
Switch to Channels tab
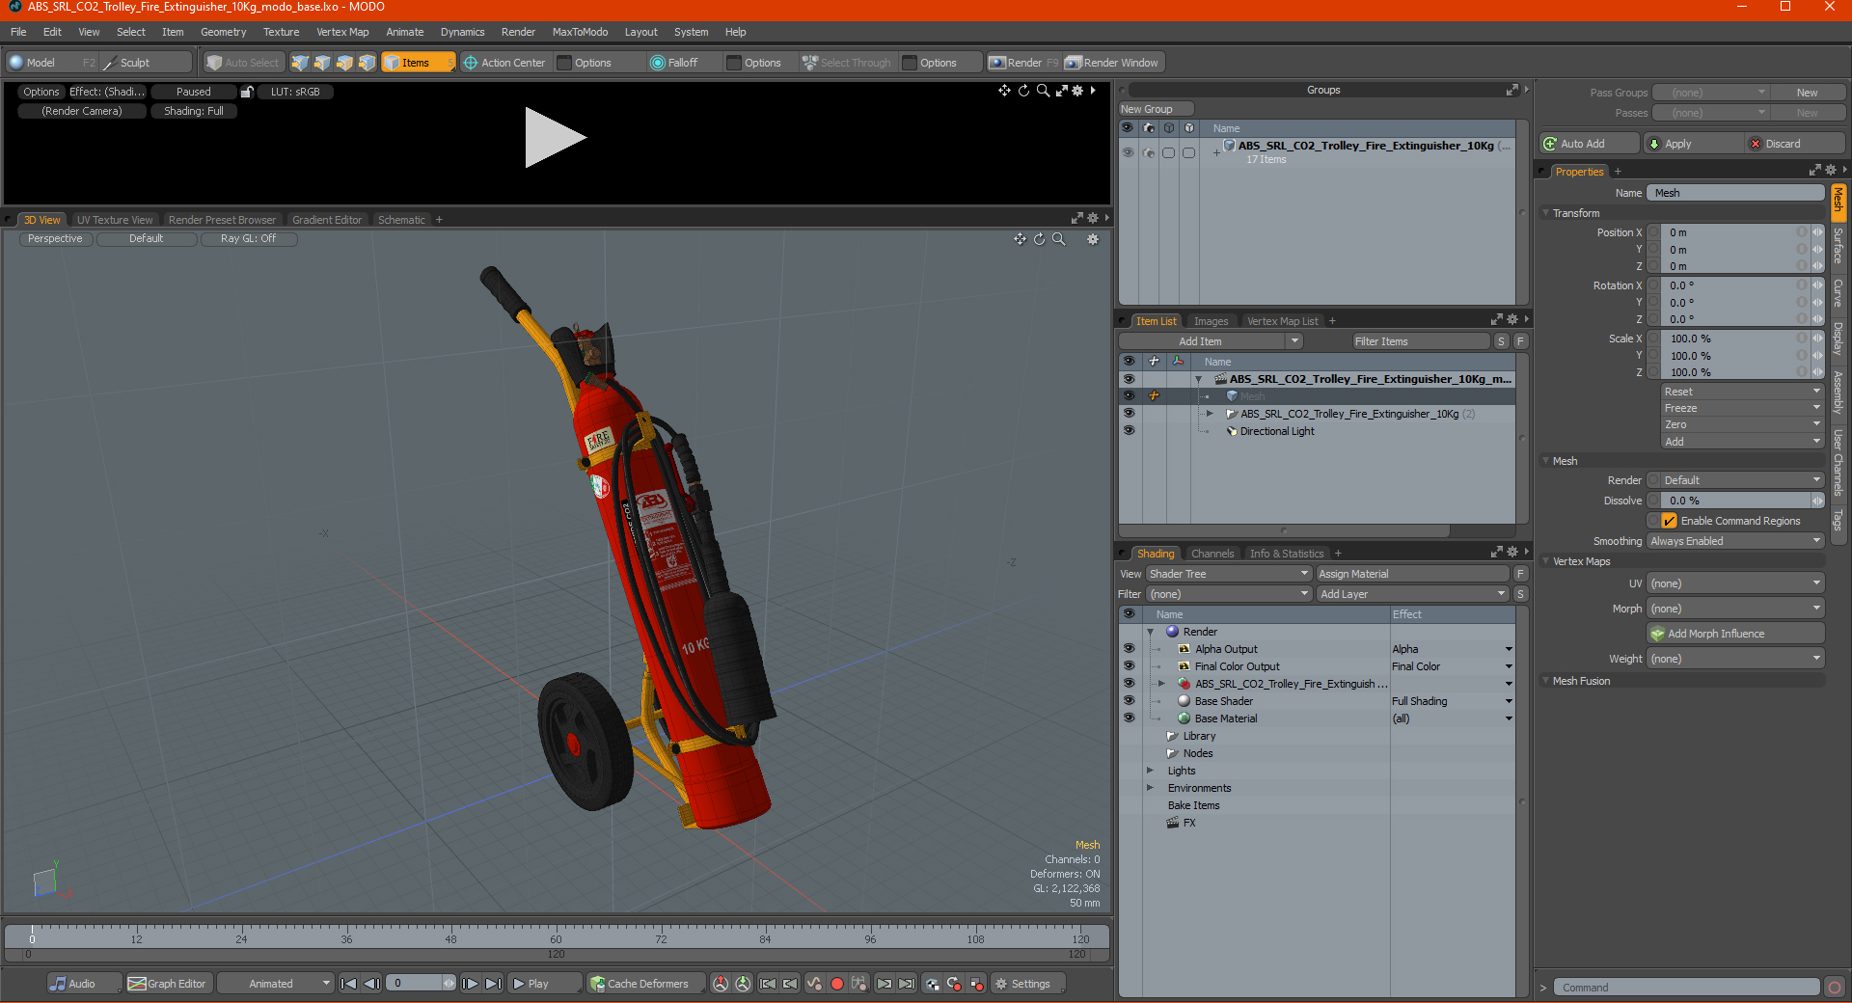click(1212, 554)
